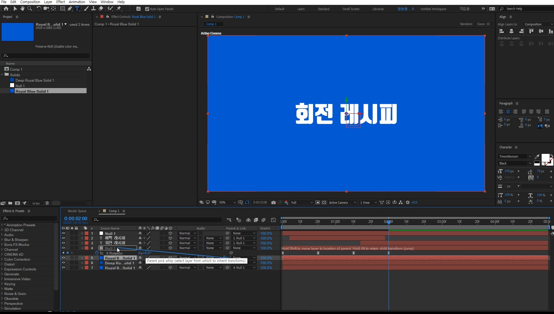Switch to the Render Queue tab

pos(77,211)
